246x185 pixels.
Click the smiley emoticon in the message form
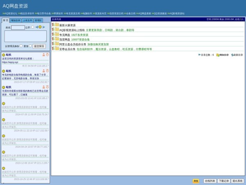pyautogui.click(x=40, y=27)
